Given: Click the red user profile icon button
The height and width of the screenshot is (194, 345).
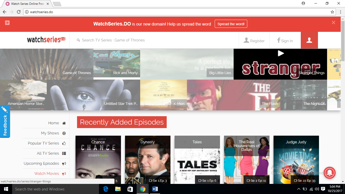Looking at the screenshot, I should [x=309, y=40].
